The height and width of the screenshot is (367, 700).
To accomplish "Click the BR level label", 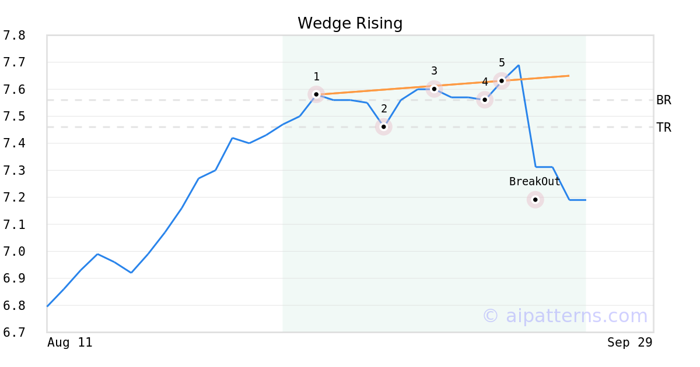I will point(664,100).
